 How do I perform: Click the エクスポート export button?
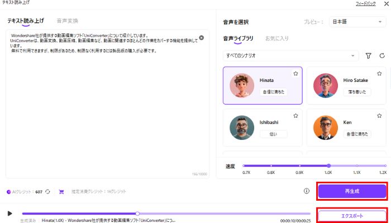[352, 216]
